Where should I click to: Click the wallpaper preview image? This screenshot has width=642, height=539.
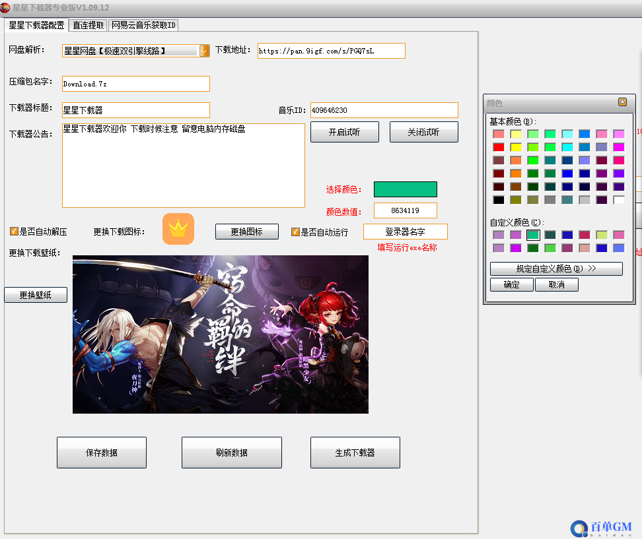point(221,334)
